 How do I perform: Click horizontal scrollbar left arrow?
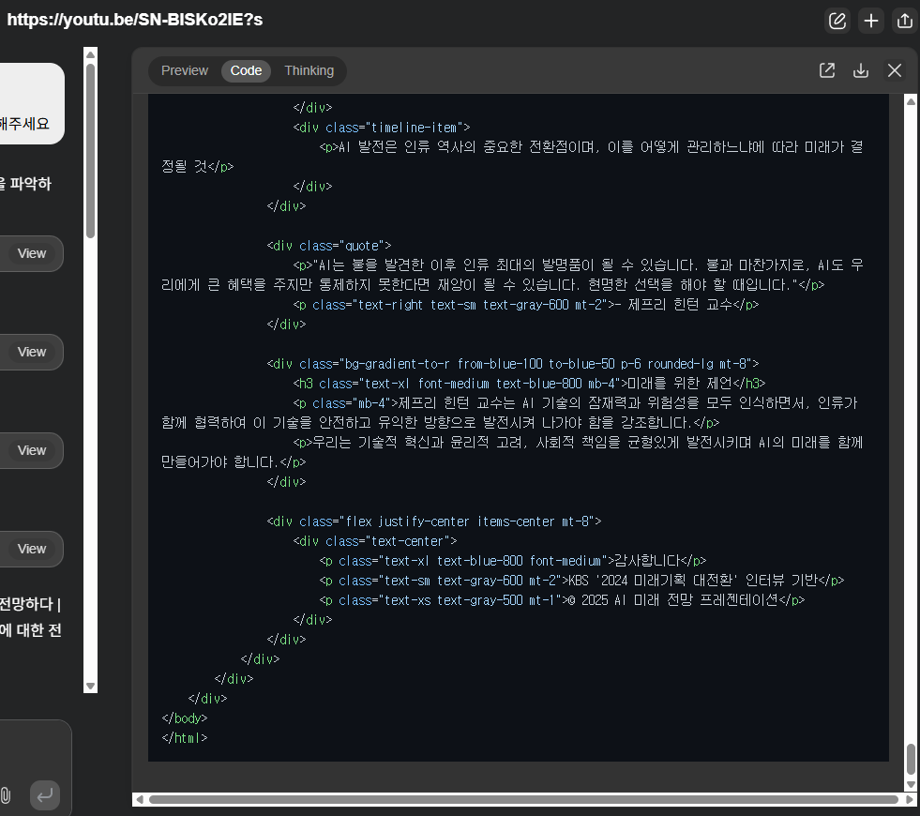139,799
